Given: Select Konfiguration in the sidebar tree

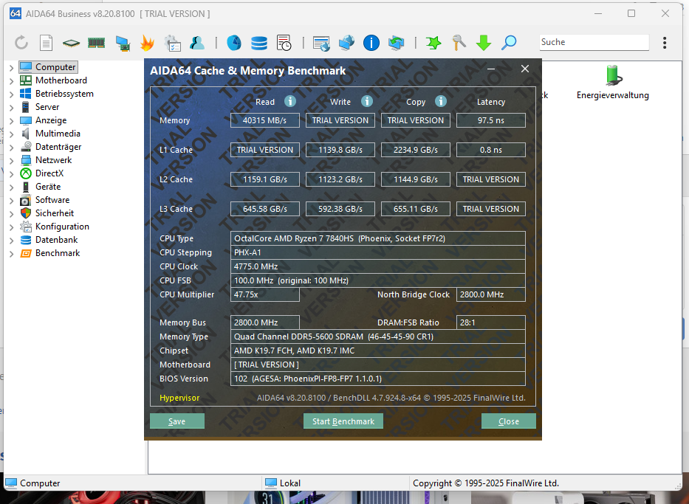Looking at the screenshot, I should point(62,227).
